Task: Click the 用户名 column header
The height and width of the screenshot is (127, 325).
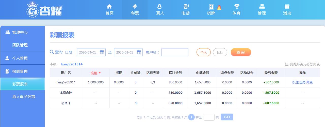Action: tap(66, 73)
